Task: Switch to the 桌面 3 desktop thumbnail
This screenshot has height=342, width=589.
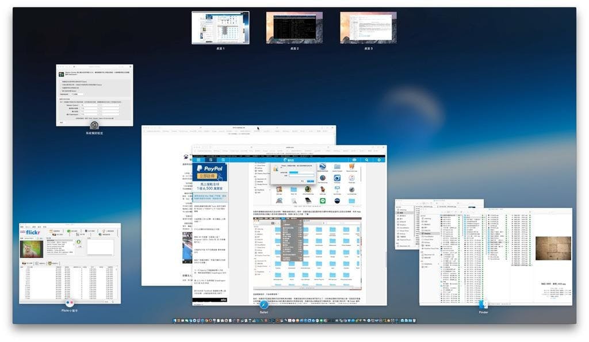Action: (368, 28)
